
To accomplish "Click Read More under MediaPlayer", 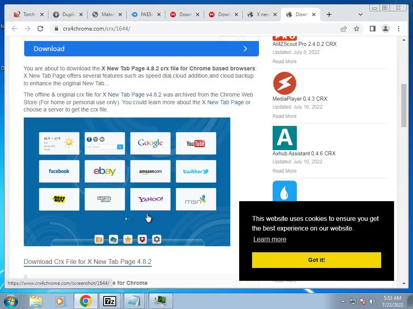I will (284, 116).
